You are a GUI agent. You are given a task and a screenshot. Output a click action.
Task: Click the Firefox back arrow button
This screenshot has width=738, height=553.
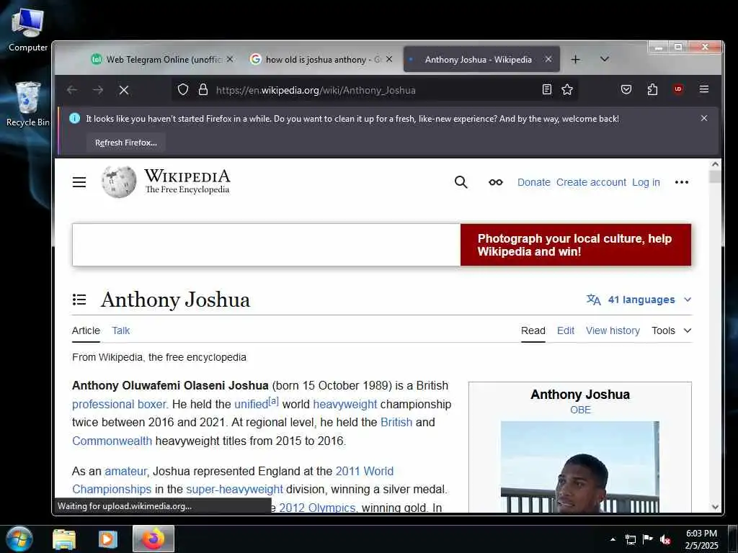[72, 90]
